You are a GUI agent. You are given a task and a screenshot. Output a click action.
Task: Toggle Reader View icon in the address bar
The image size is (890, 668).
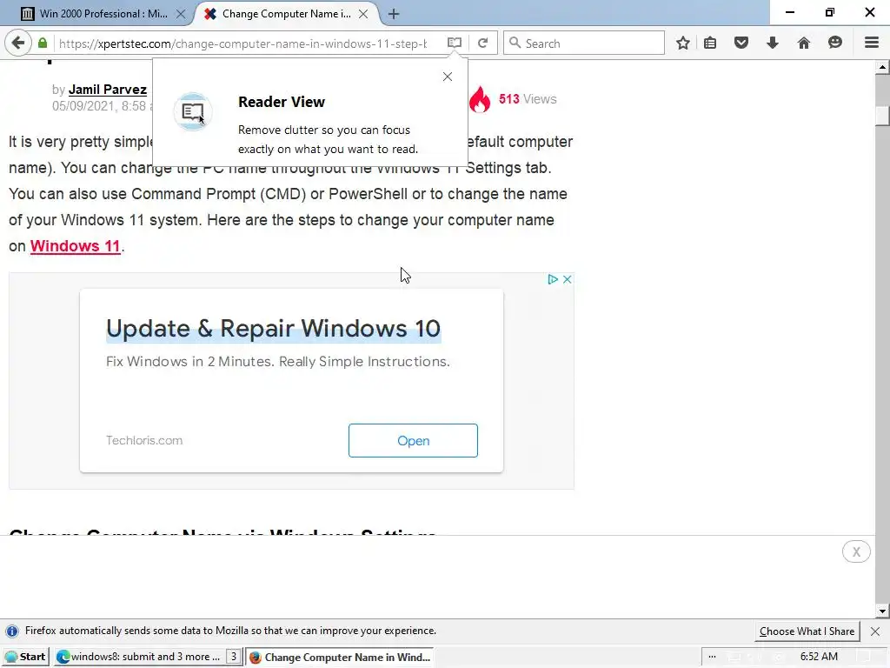pyautogui.click(x=454, y=43)
